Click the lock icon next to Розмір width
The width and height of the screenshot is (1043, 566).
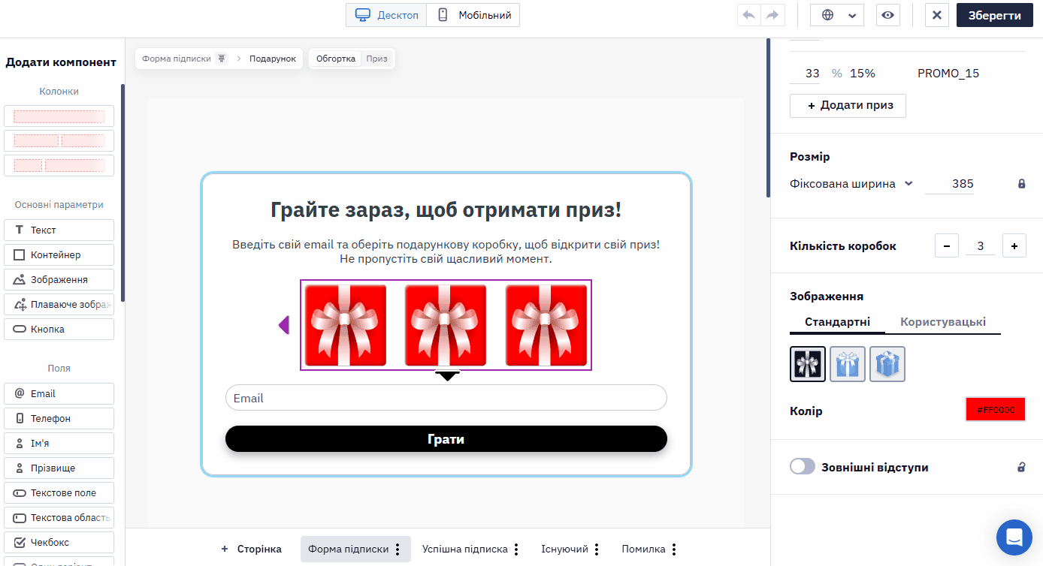[x=1021, y=184]
